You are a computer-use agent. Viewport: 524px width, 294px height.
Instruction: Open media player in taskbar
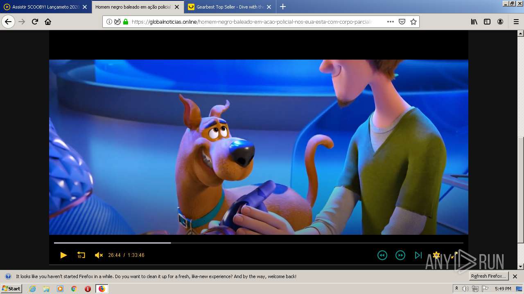pyautogui.click(x=60, y=289)
